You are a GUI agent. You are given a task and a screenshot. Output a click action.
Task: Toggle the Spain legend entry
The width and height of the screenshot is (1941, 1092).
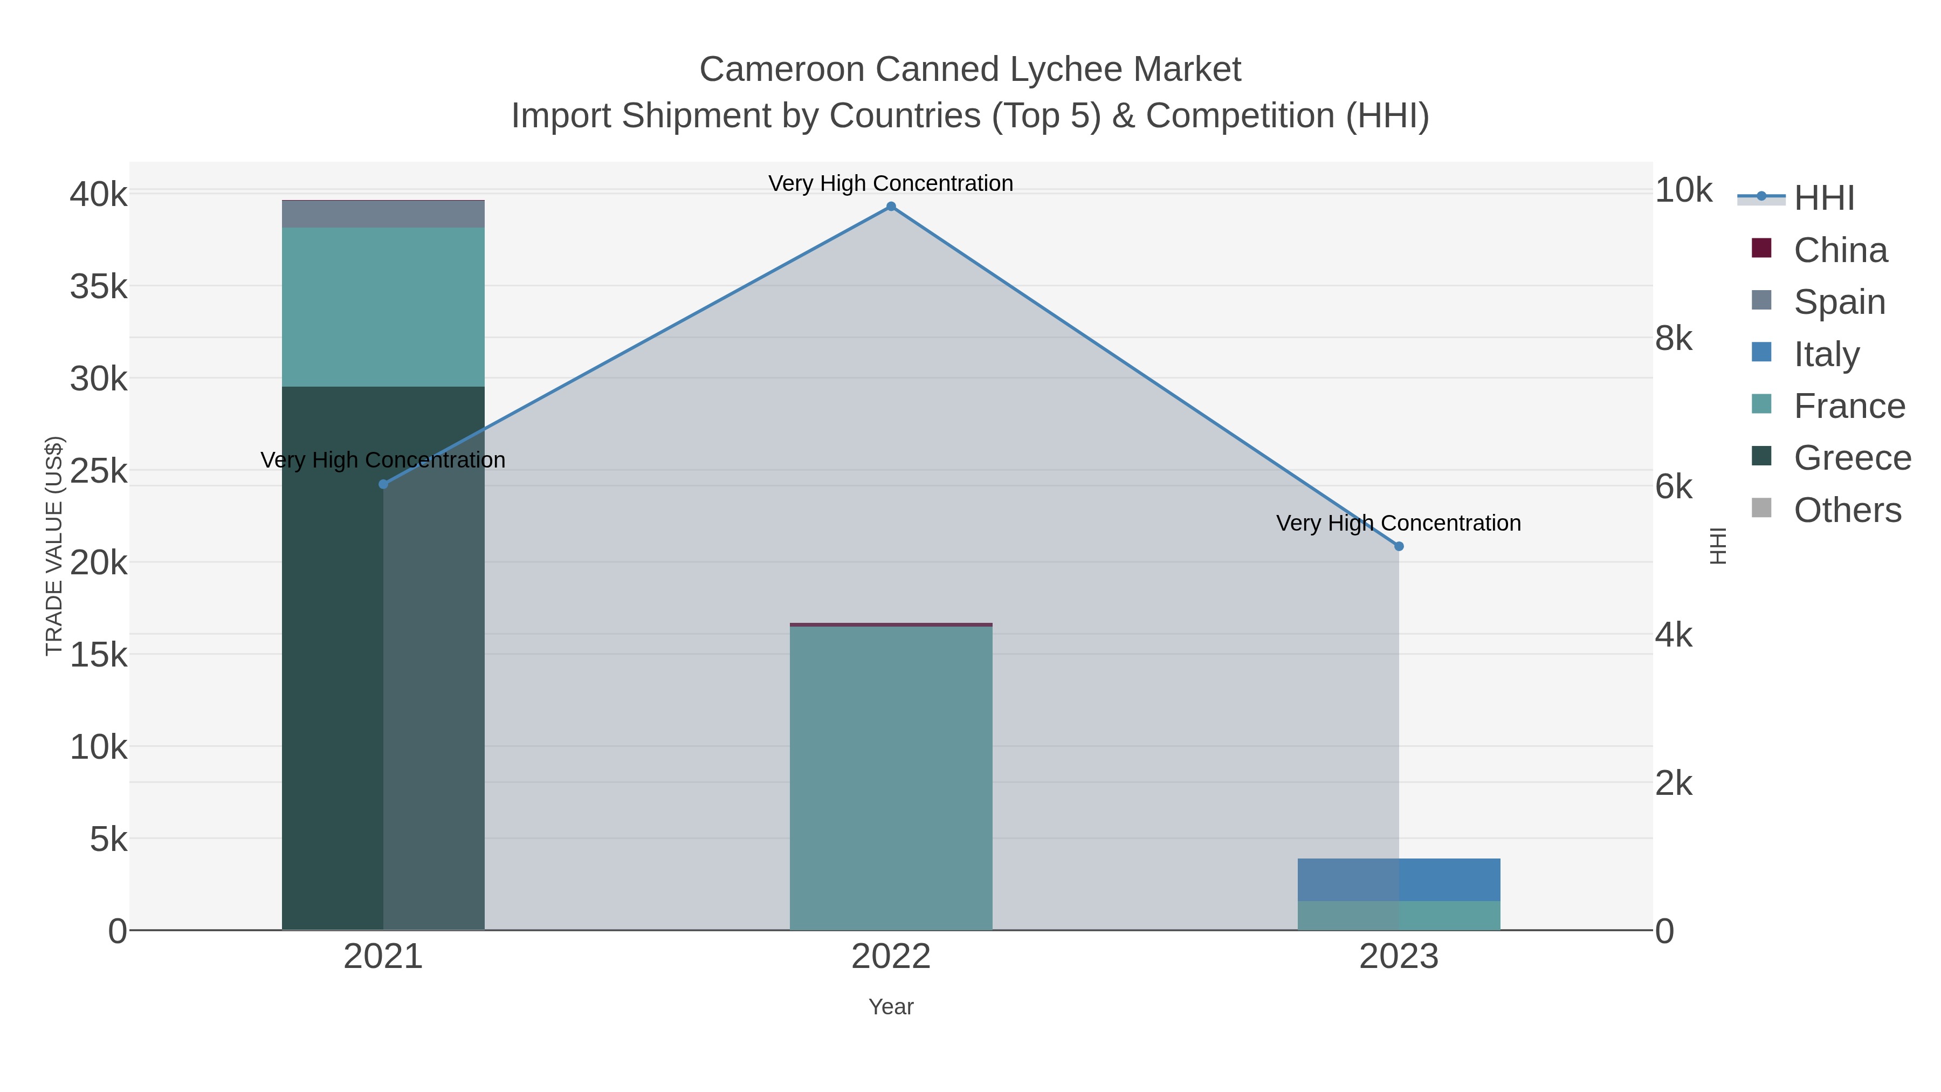coord(1818,302)
